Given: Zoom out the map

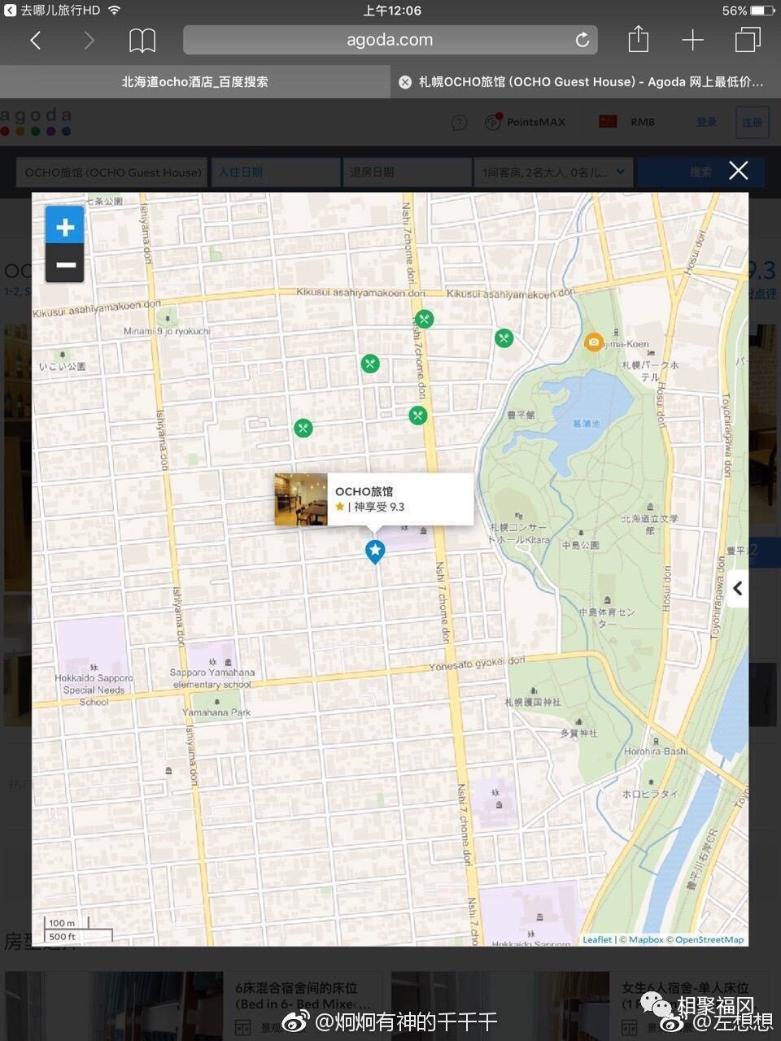Looking at the screenshot, I should 65,264.
